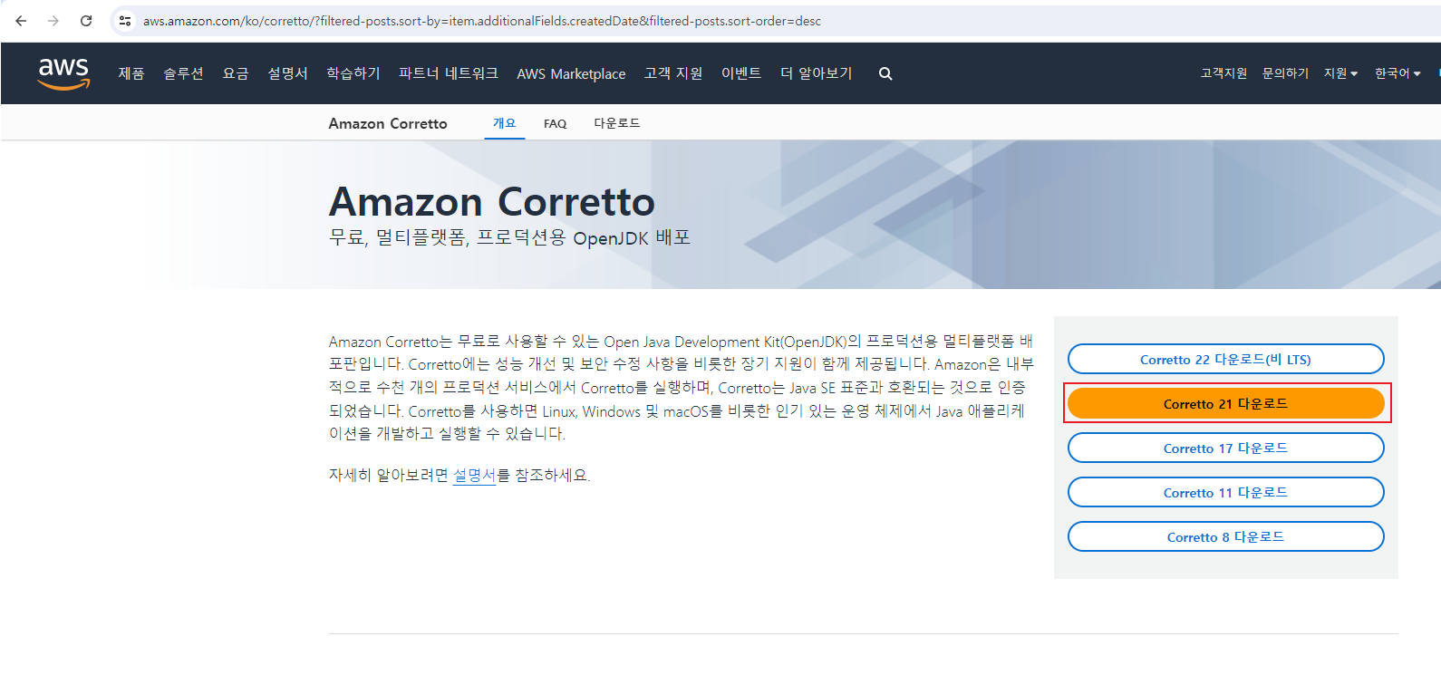Viewport: 1441px width, 675px height.
Task: Open the 설명서 menu
Action: tap(287, 73)
